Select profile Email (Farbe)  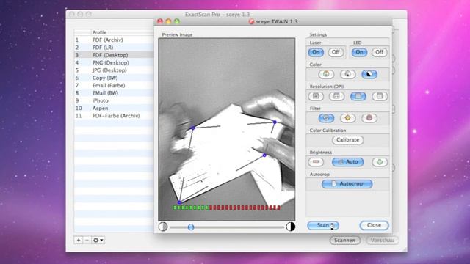pyautogui.click(x=114, y=85)
